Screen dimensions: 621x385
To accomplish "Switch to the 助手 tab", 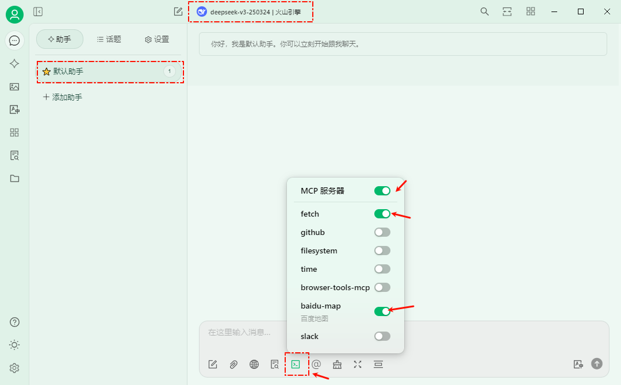I will tap(60, 39).
